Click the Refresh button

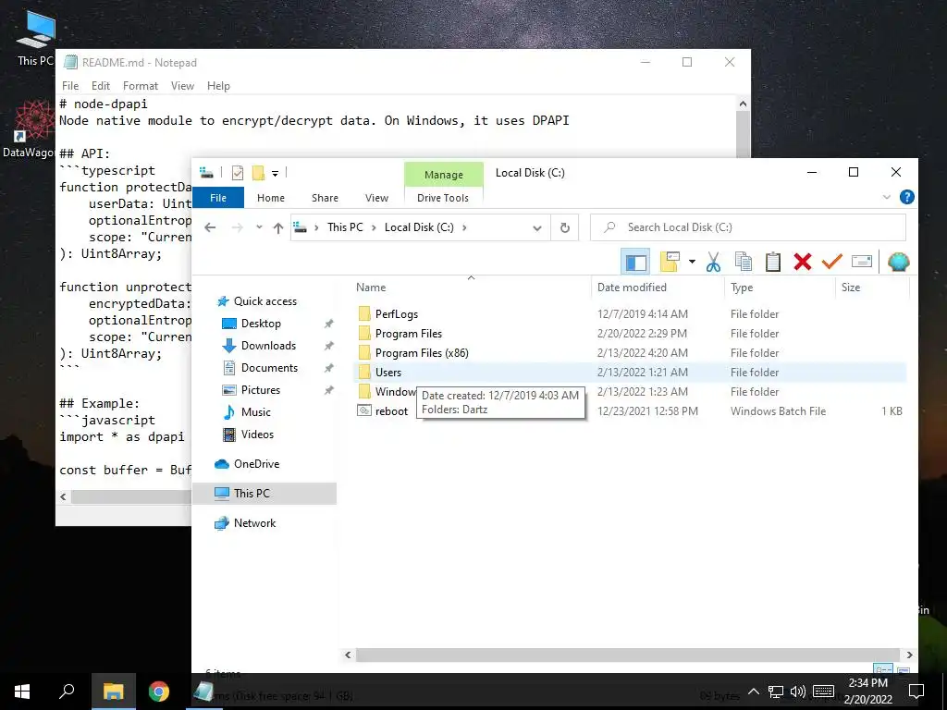coord(565,227)
